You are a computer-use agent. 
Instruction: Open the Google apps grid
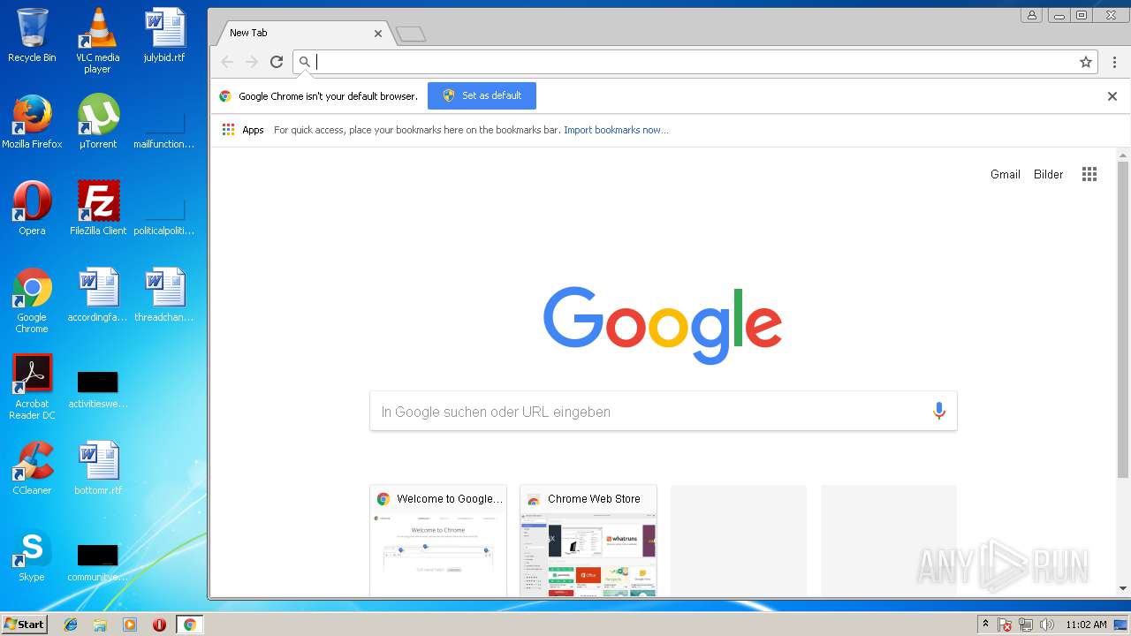pyautogui.click(x=1089, y=174)
